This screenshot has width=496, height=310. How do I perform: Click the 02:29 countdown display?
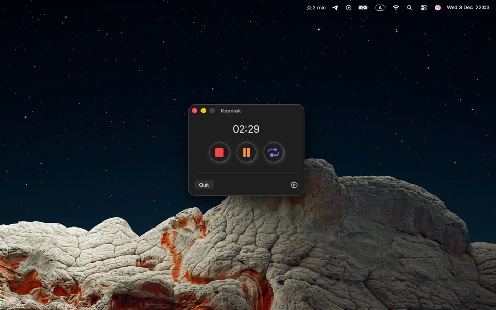(x=246, y=129)
